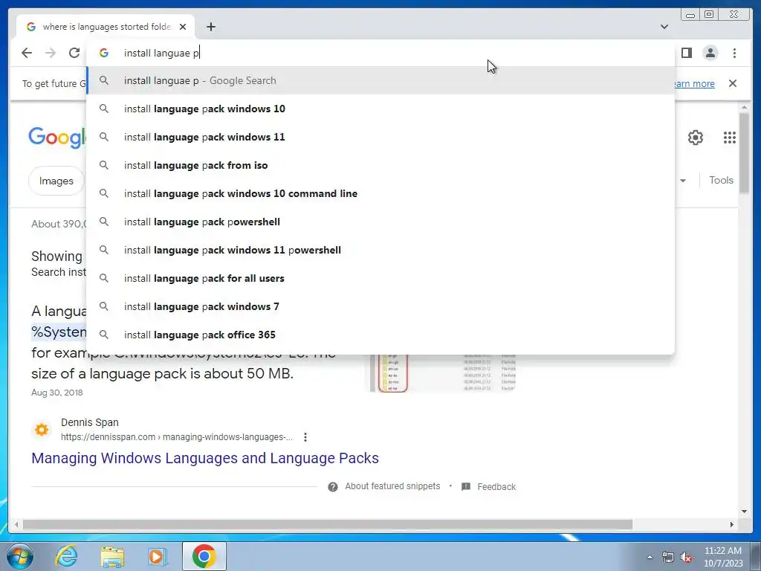Open the Windows Start menu orb

tap(20, 556)
